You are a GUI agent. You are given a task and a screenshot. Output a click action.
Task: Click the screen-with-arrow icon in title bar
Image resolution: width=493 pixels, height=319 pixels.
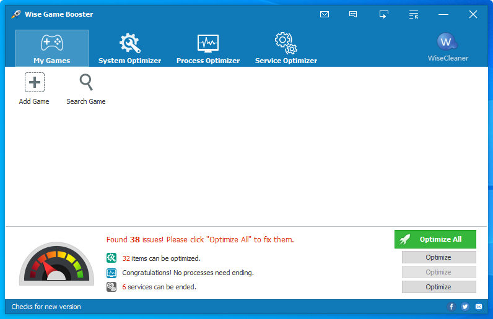(x=384, y=14)
